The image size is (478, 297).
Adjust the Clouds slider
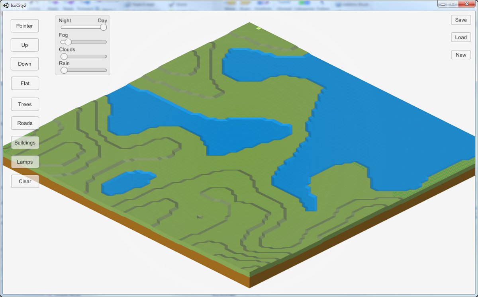[x=64, y=57]
